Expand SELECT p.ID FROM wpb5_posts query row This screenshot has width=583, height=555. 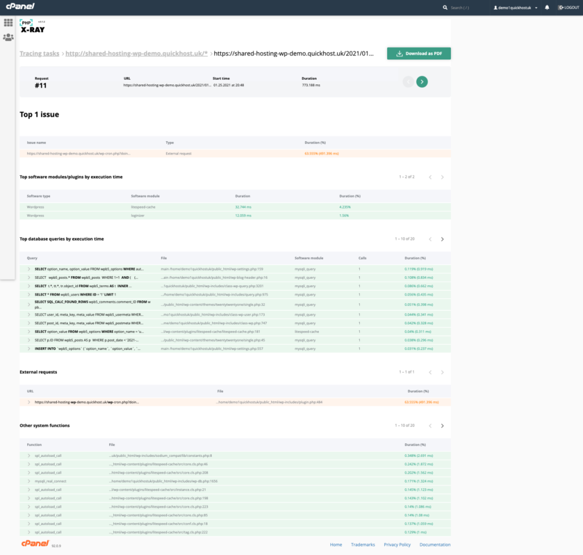(x=29, y=340)
